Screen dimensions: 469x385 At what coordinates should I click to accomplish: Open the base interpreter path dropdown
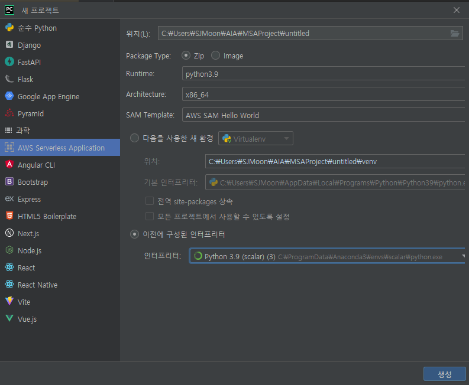point(335,182)
